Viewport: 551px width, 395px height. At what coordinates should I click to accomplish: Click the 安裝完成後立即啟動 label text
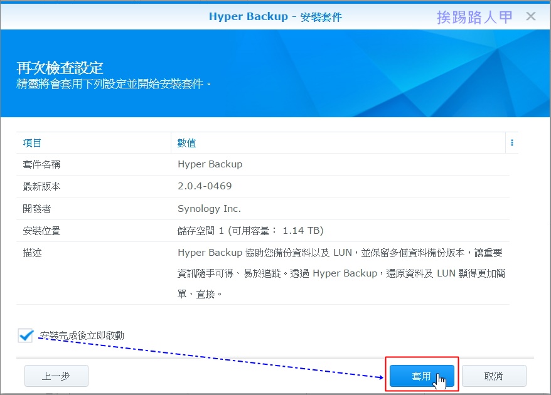pos(82,335)
